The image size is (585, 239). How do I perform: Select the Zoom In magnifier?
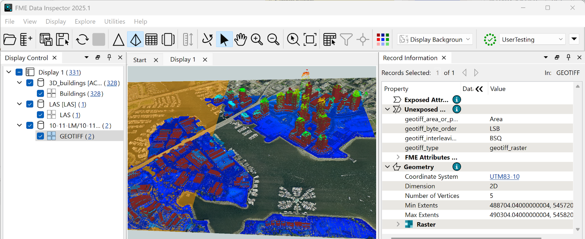pyautogui.click(x=257, y=39)
